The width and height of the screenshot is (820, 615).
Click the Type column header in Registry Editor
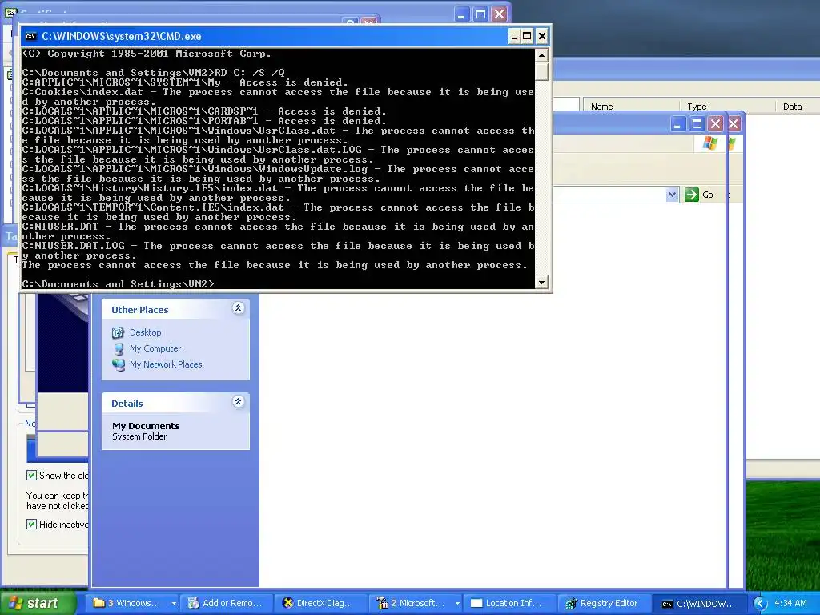coord(727,107)
